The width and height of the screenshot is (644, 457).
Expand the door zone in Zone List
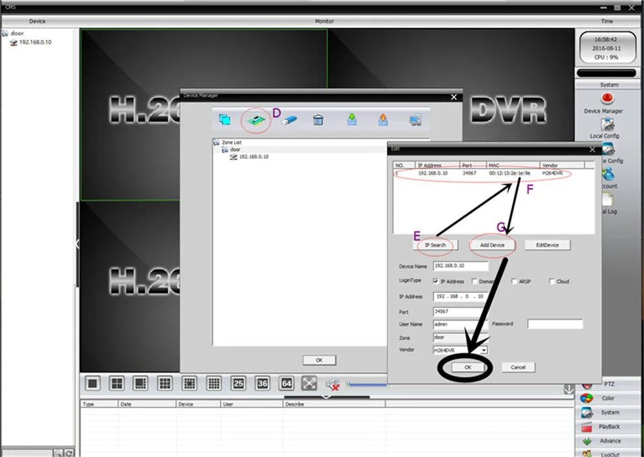(225, 149)
